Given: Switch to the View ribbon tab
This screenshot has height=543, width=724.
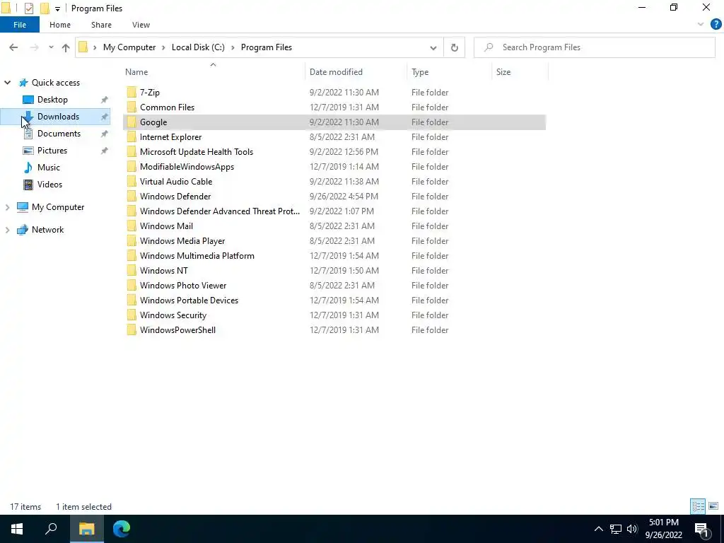Looking at the screenshot, I should (141, 25).
